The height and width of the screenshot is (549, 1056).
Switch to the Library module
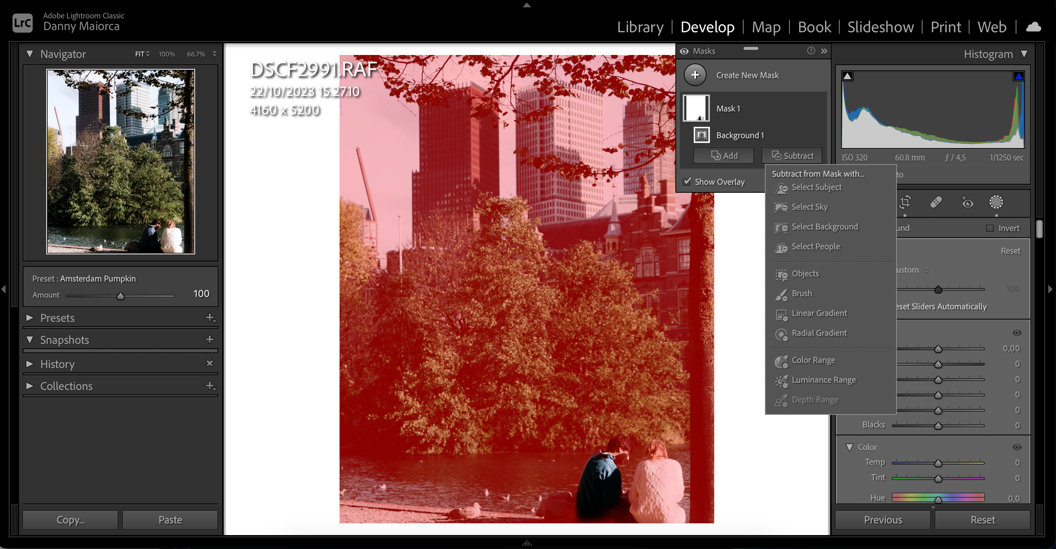tap(640, 27)
